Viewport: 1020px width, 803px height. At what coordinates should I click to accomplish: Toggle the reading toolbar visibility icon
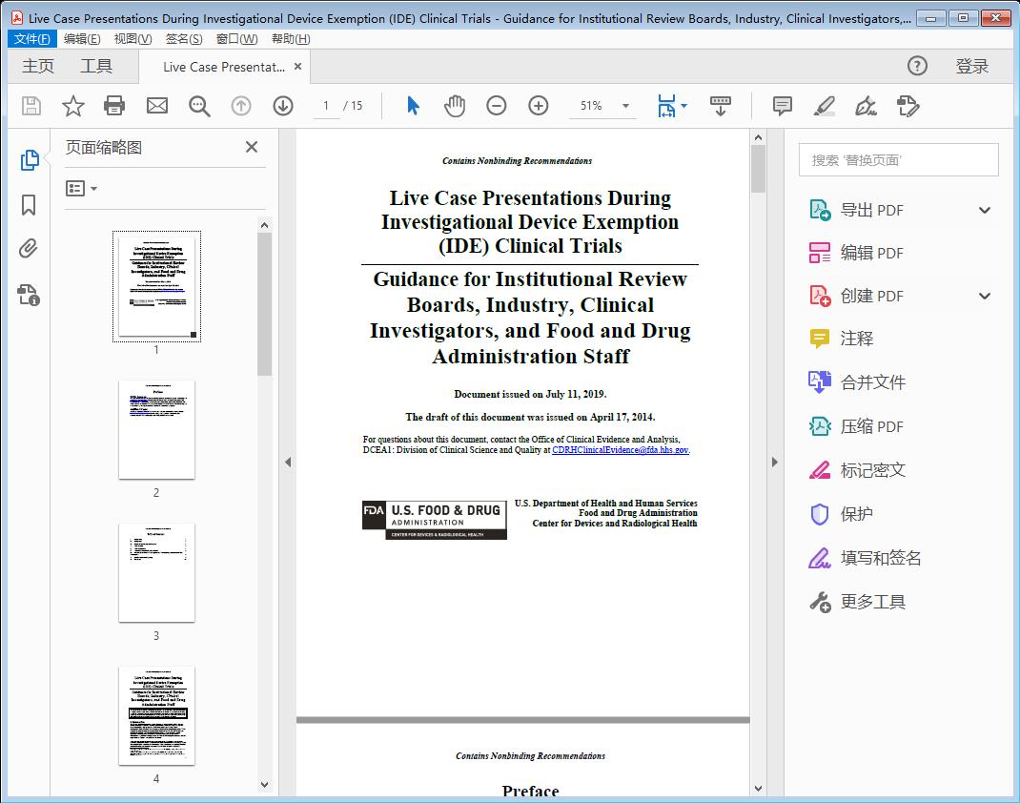click(x=719, y=106)
